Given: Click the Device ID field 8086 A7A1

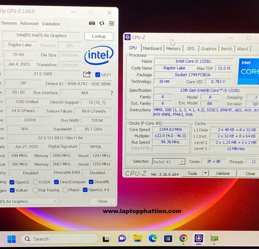Looking at the screenshot, I should (89, 84).
